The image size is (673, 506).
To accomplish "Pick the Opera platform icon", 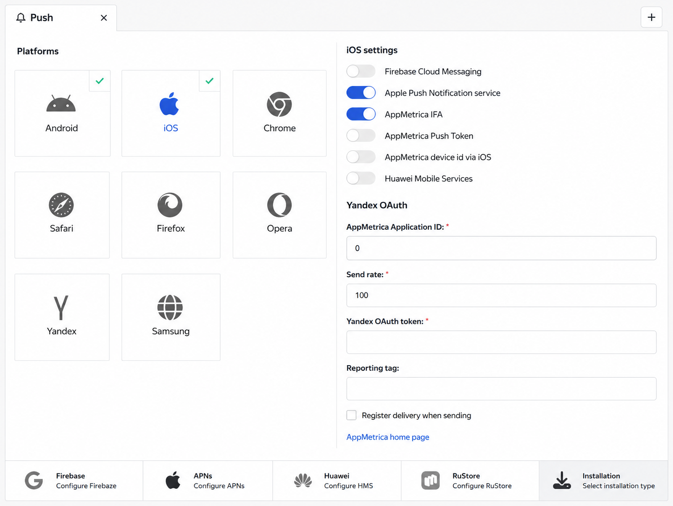I will (279, 205).
